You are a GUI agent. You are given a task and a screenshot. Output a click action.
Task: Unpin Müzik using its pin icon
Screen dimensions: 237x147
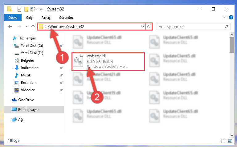point(61,75)
